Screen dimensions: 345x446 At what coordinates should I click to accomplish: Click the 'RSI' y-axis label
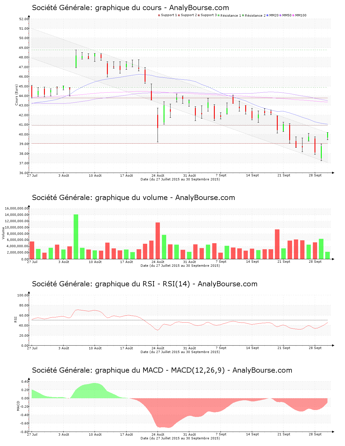click(x=16, y=319)
